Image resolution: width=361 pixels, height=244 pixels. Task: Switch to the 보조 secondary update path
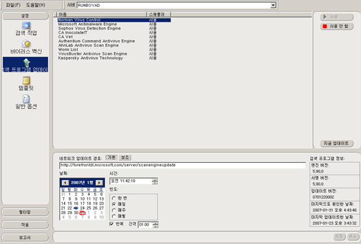pos(125,158)
